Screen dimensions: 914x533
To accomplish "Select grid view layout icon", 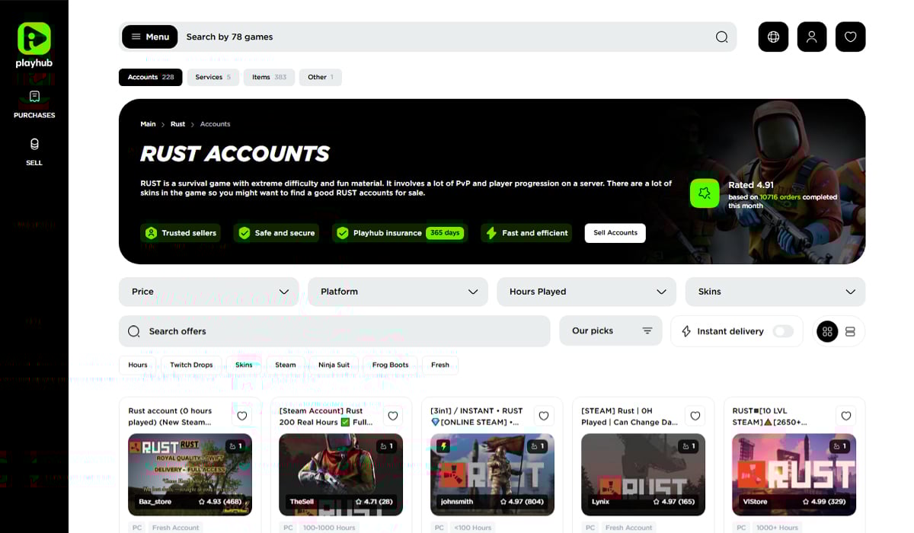I will (826, 330).
